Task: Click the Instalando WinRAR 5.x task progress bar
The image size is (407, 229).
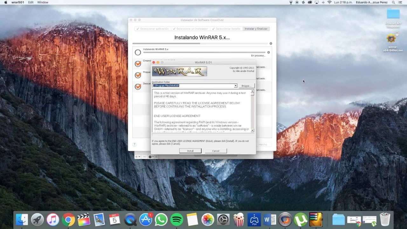Action: tap(204, 52)
